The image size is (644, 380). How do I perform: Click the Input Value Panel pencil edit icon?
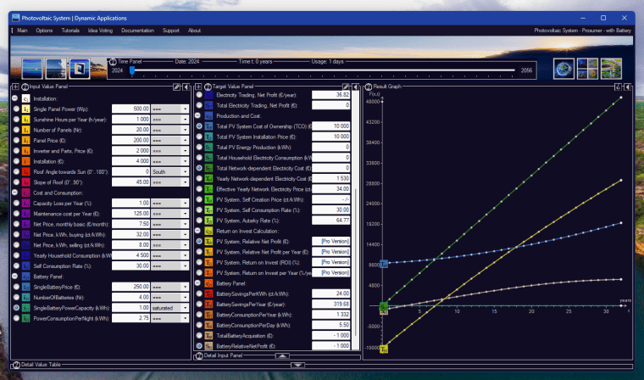click(x=176, y=87)
